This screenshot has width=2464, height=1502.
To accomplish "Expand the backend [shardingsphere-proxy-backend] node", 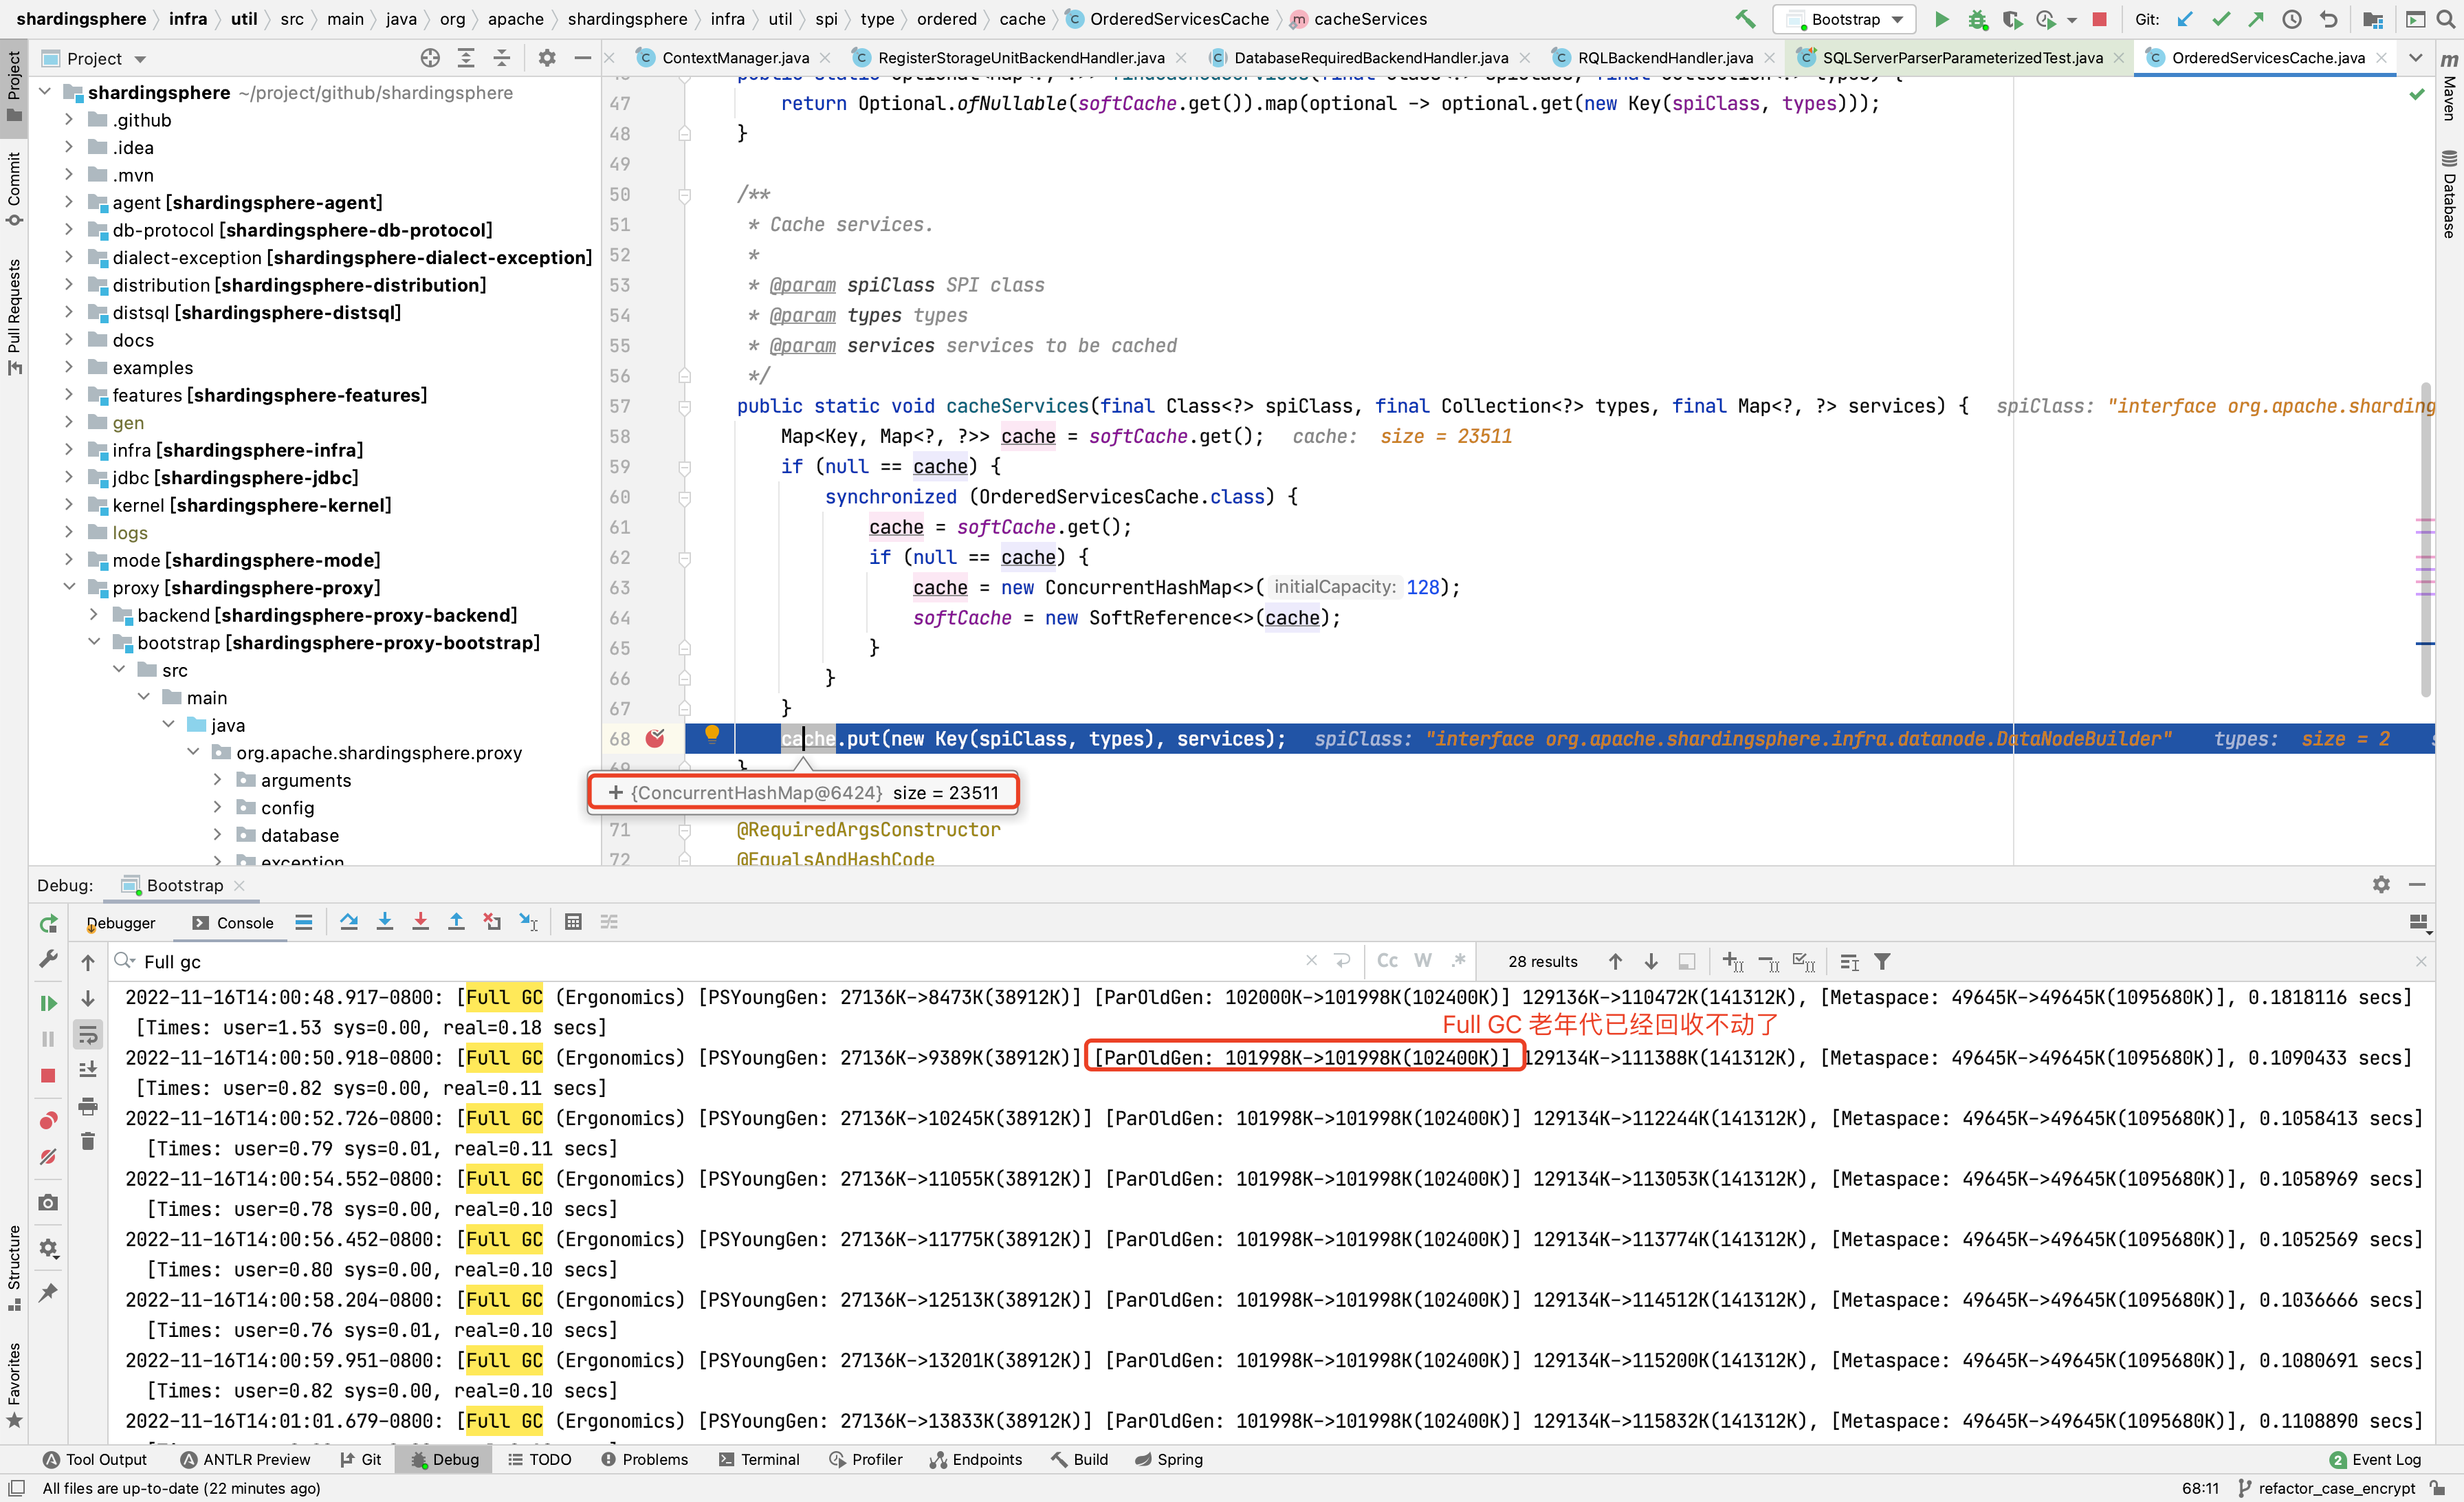I will coord(94,615).
